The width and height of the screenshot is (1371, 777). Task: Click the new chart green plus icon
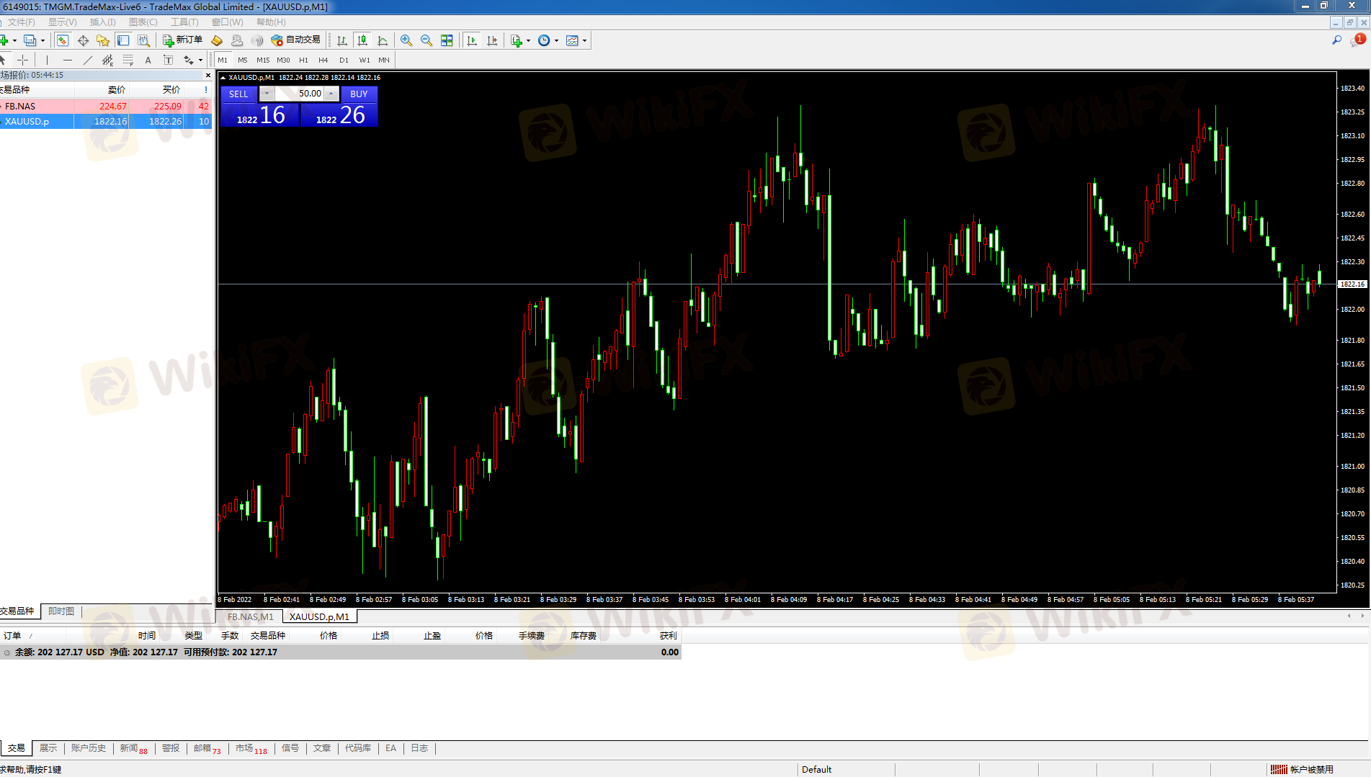tap(4, 40)
